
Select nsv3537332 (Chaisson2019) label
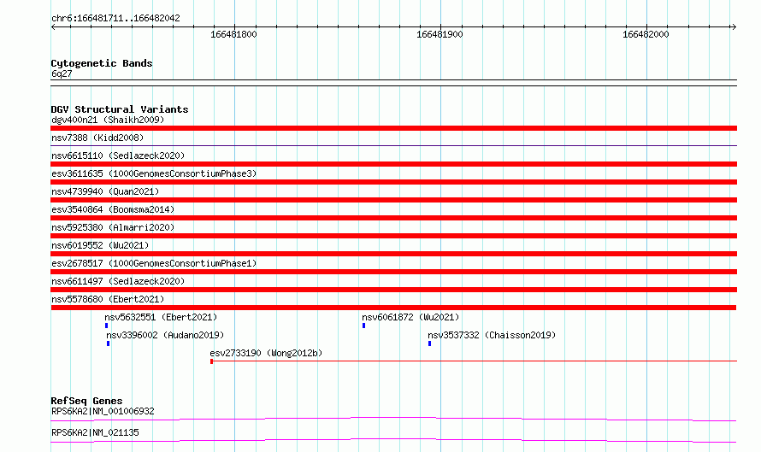click(492, 335)
